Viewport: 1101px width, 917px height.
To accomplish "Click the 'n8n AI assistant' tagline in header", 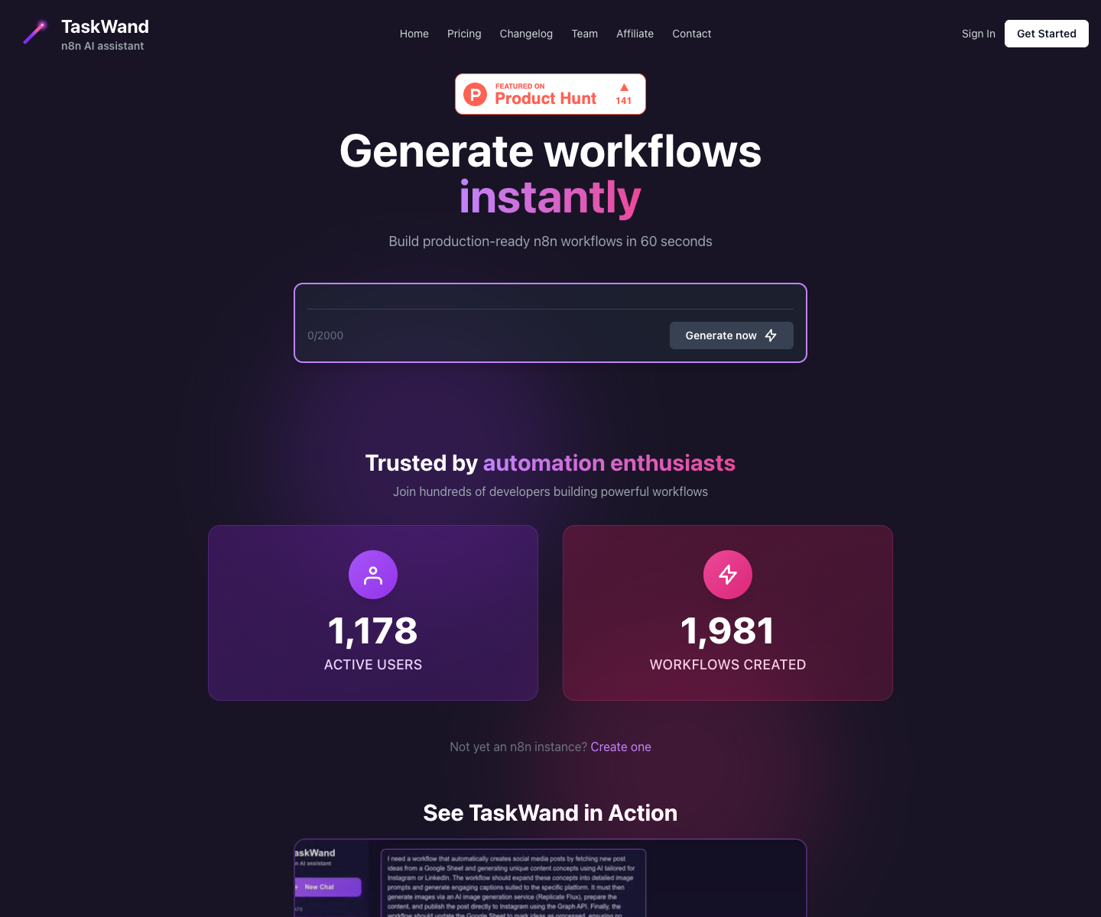I will coord(102,46).
